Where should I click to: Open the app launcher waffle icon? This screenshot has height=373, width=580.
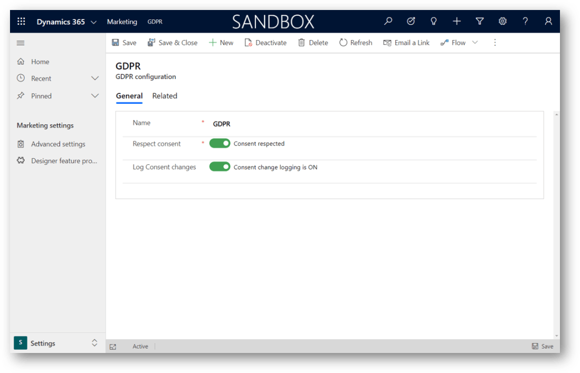[x=21, y=22]
